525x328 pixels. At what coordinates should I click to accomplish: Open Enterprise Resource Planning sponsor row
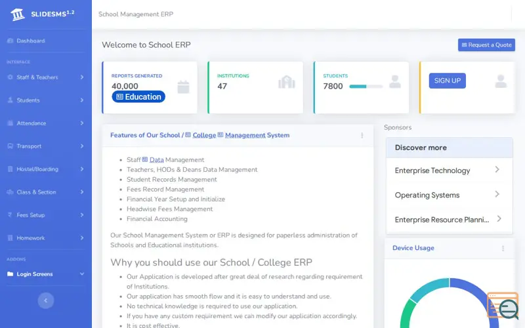pyautogui.click(x=449, y=220)
